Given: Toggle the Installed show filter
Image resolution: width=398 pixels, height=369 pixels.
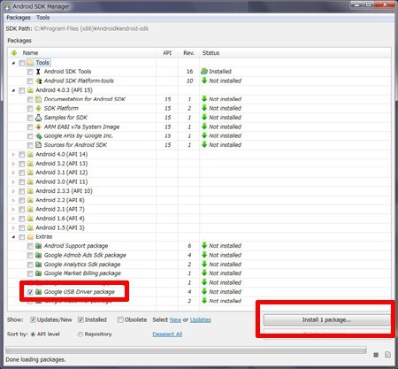Looking at the screenshot, I should (x=80, y=319).
